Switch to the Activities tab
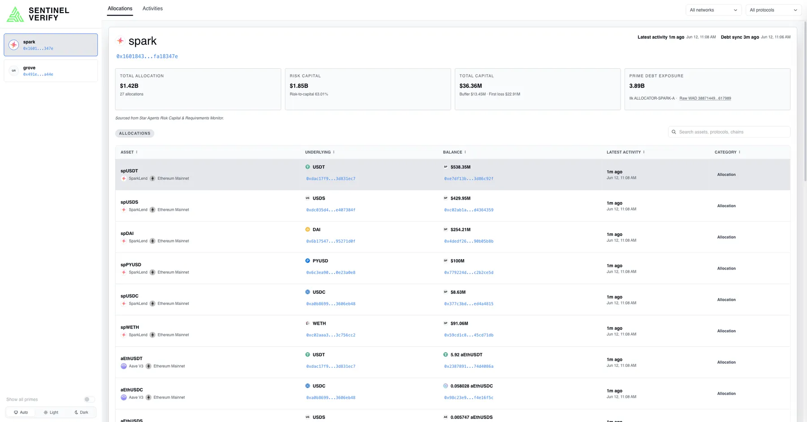807x422 pixels. tap(152, 9)
